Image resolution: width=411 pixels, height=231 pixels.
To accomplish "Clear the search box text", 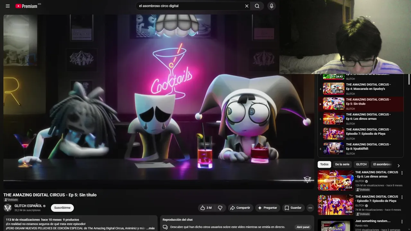I will pyautogui.click(x=247, y=6).
